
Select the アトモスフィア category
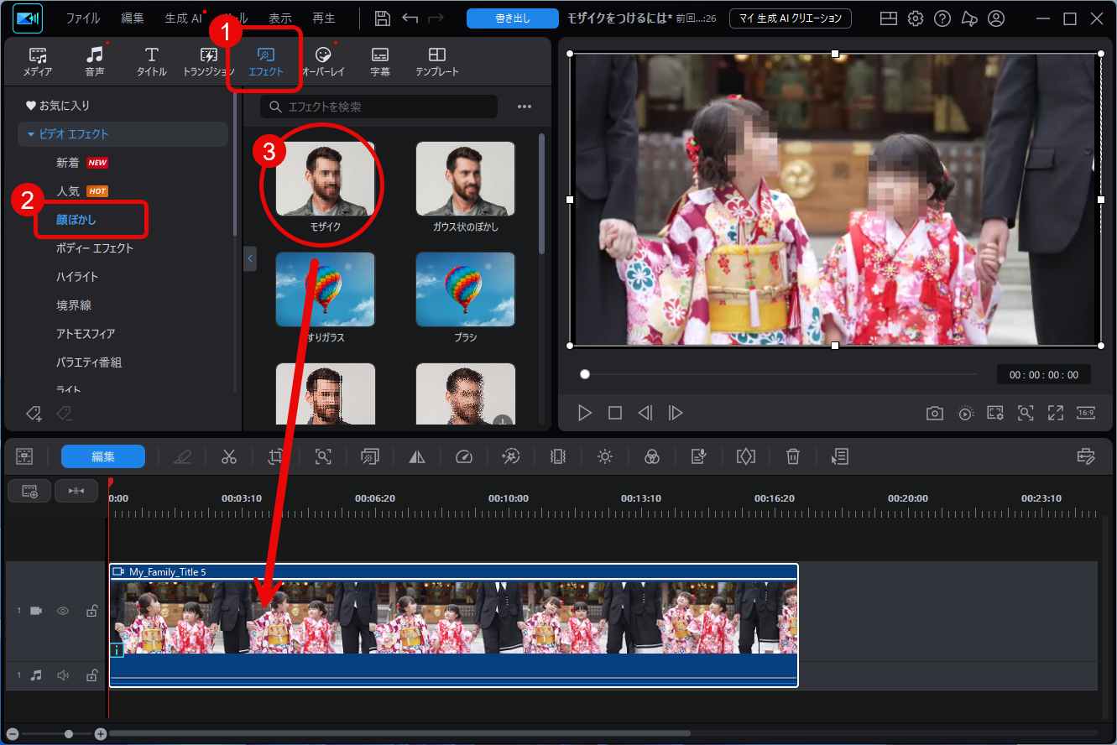tap(86, 334)
